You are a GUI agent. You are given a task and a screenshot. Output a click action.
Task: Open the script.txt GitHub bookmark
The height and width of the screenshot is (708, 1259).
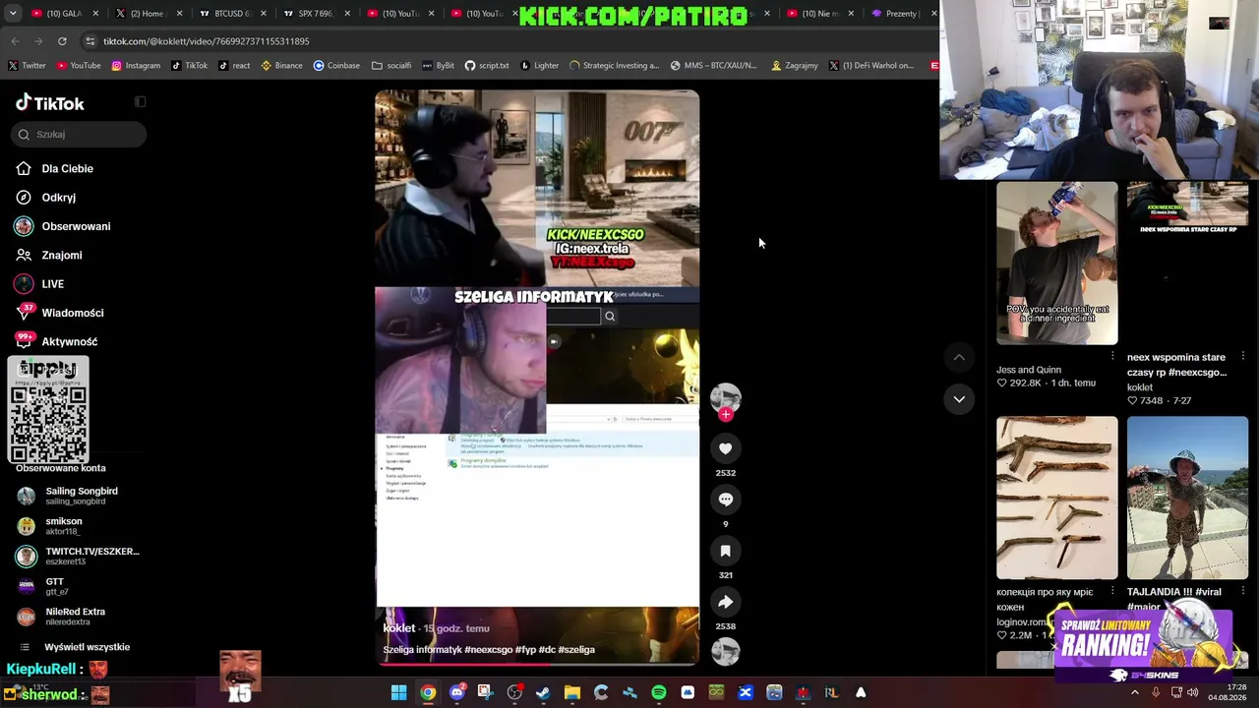coord(487,66)
